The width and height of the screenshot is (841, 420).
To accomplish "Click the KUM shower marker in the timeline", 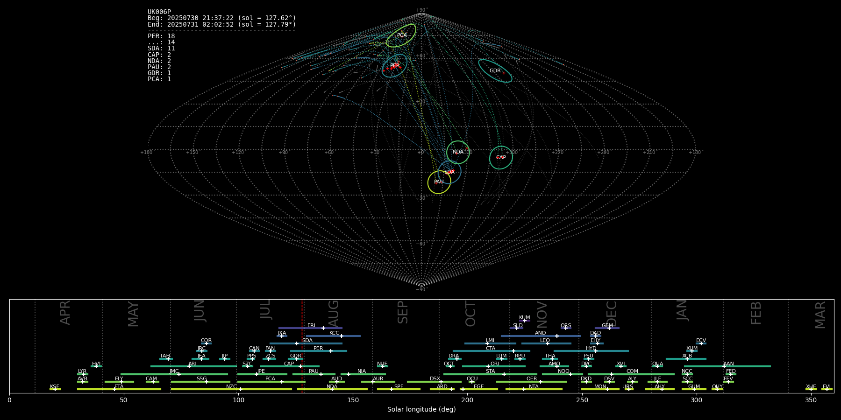I will click(x=525, y=321).
